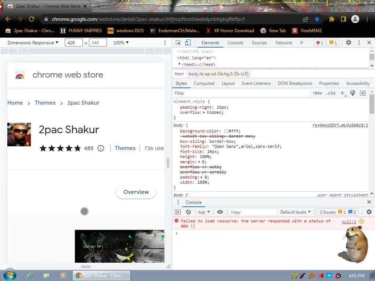Toggle the :hov element state panel

pyautogui.click(x=318, y=93)
